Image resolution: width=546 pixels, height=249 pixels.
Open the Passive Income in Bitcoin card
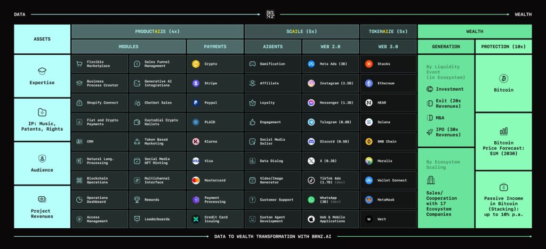coord(503,199)
